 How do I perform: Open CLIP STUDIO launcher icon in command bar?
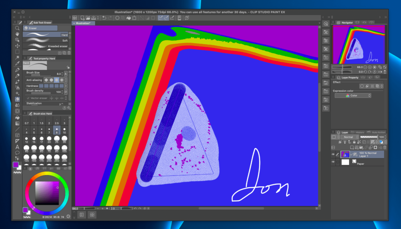(x=75, y=18)
